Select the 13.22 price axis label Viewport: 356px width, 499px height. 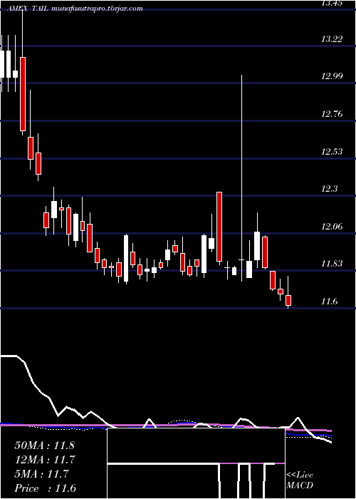point(332,39)
